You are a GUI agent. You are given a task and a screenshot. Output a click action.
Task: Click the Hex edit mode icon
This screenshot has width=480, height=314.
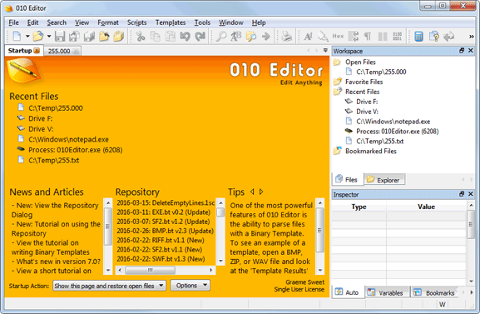[x=338, y=36]
